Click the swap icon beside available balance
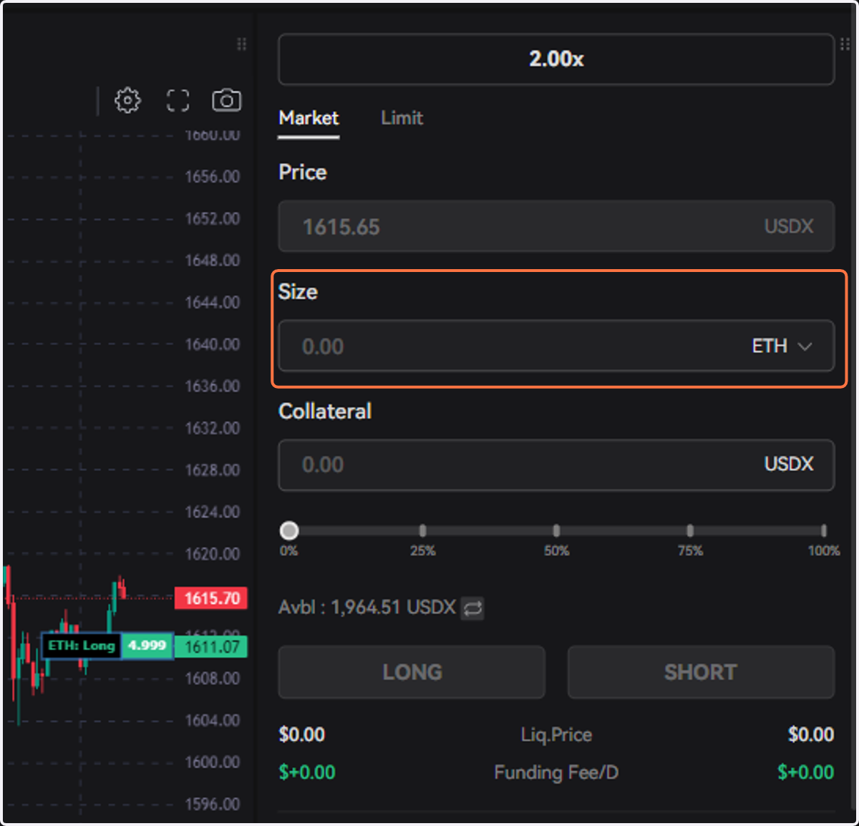Image resolution: width=859 pixels, height=826 pixels. pyautogui.click(x=472, y=608)
